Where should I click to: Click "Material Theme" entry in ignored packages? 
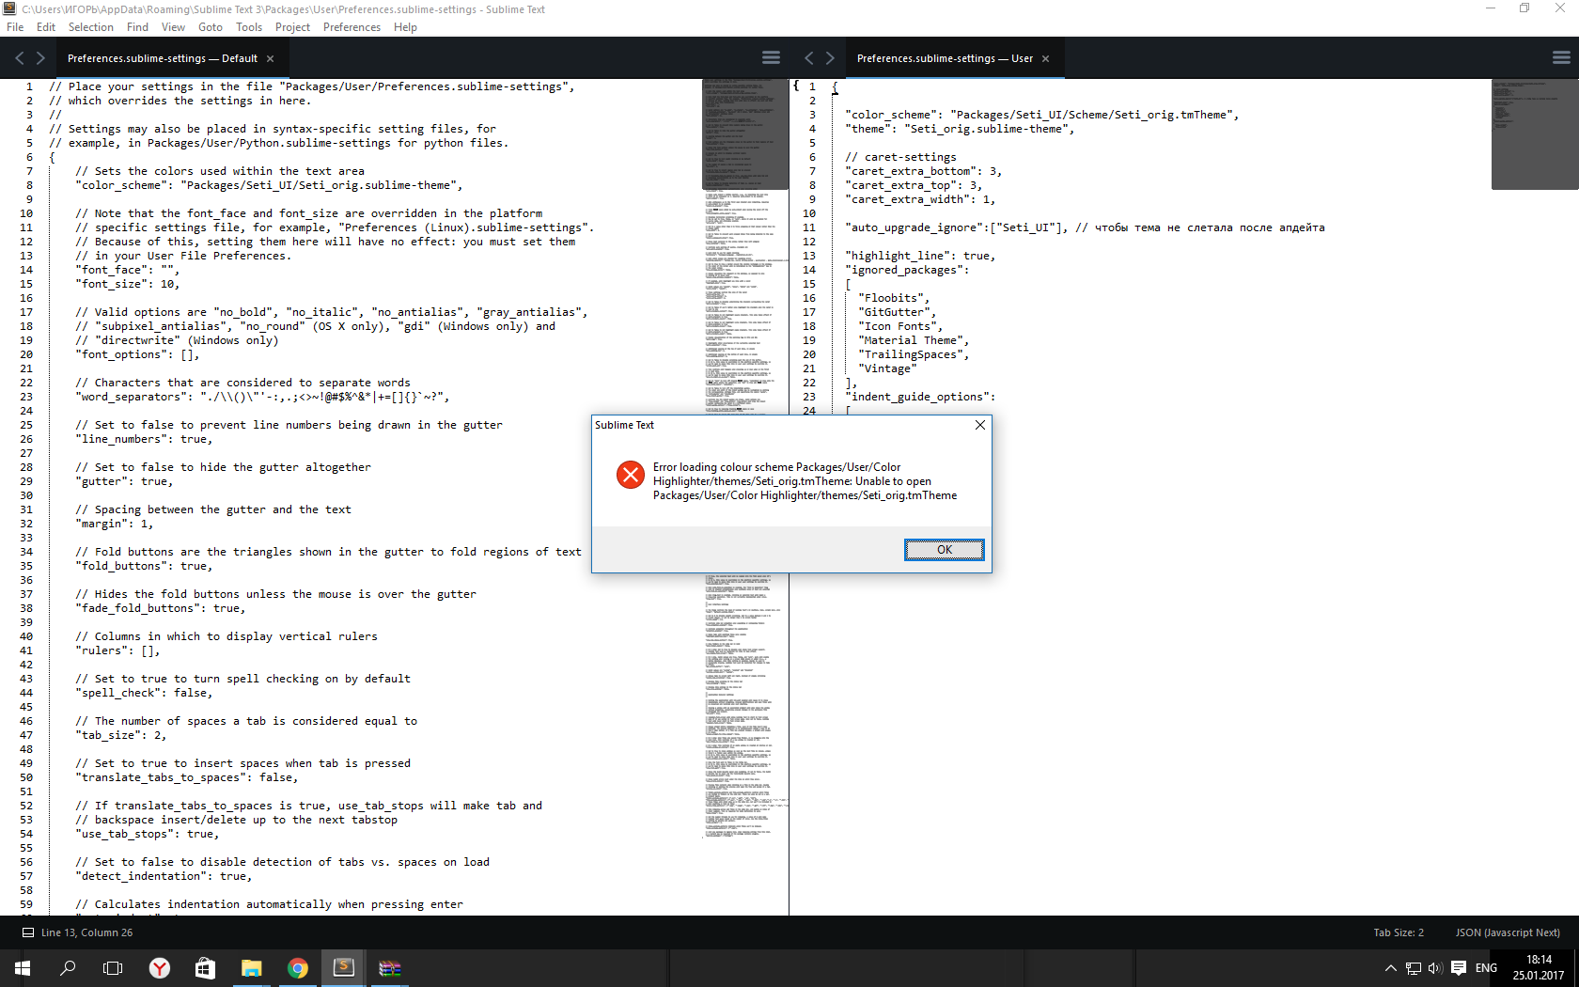coord(914,340)
